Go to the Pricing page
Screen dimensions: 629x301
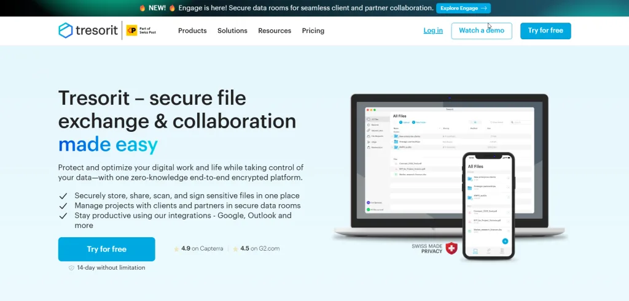[313, 31]
